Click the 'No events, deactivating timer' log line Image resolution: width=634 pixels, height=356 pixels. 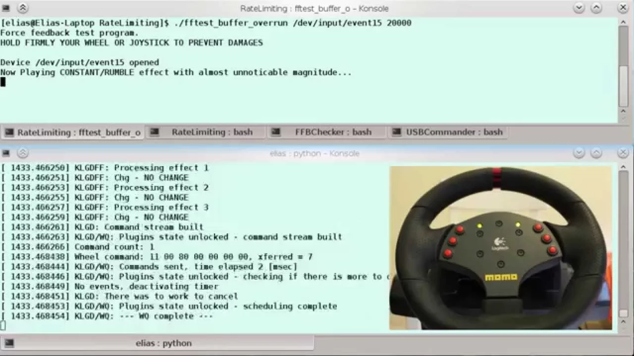(x=109, y=286)
